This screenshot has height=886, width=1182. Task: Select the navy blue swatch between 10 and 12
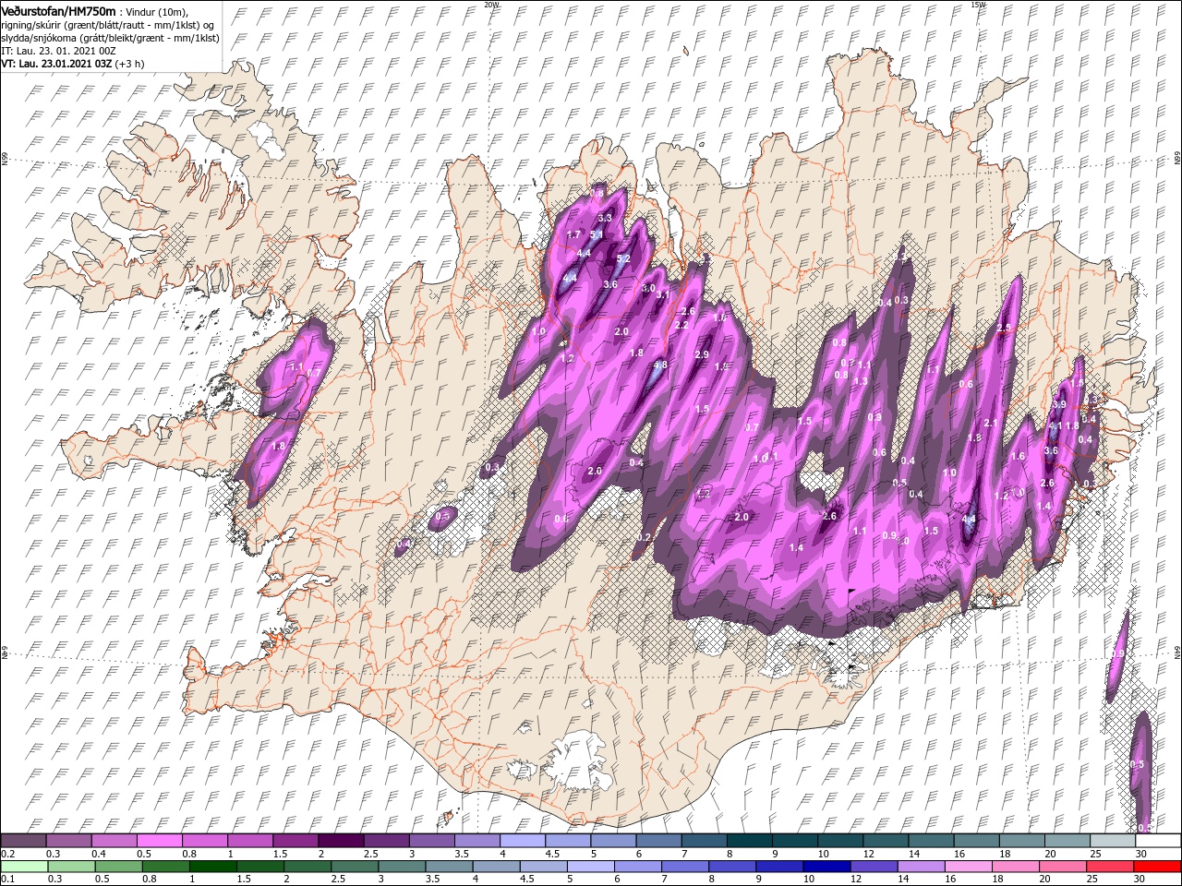pyautogui.click(x=826, y=867)
